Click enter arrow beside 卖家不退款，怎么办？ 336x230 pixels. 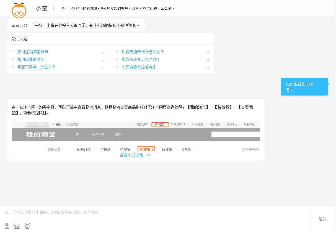click(103, 67)
